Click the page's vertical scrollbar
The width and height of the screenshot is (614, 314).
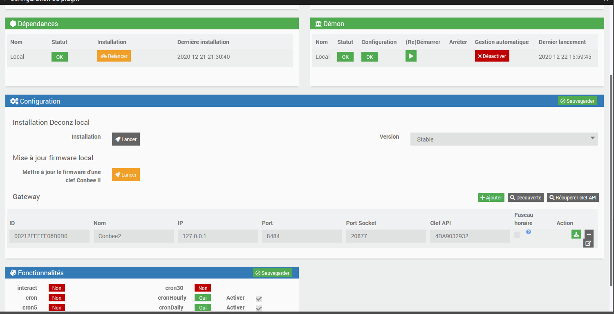[612, 180]
